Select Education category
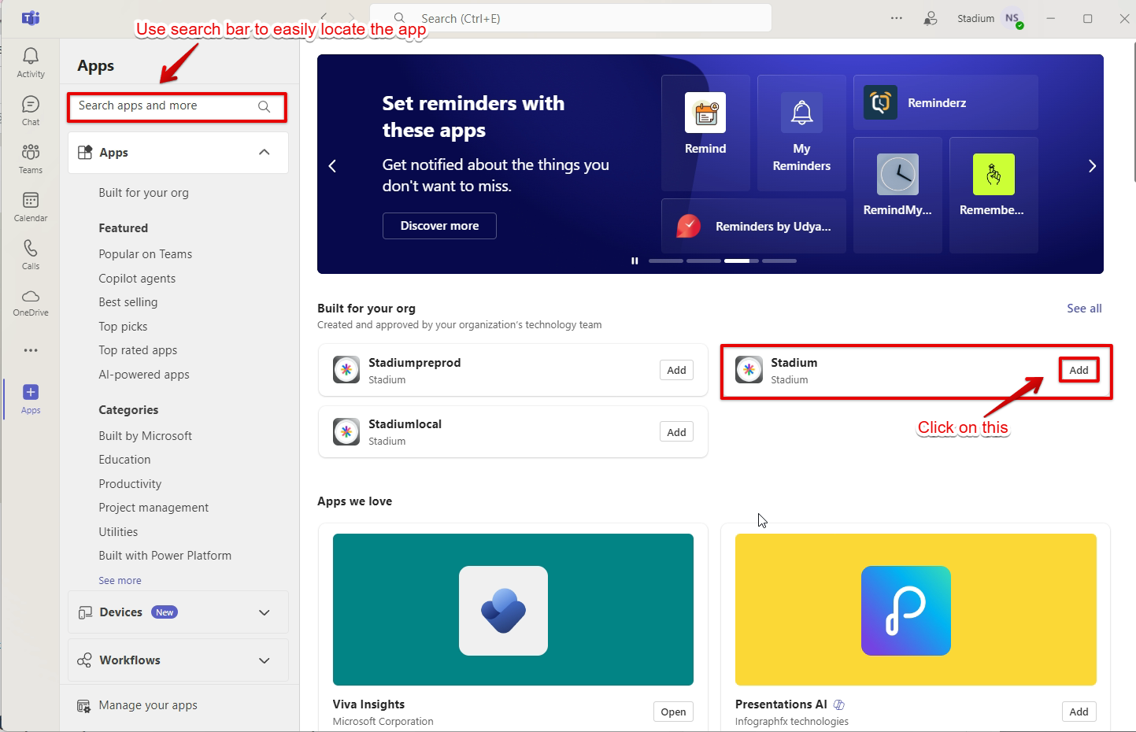Image resolution: width=1136 pixels, height=732 pixels. (x=124, y=460)
